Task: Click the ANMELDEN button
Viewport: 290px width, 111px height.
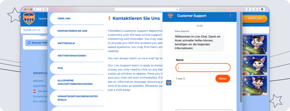Action: (x=255, y=18)
